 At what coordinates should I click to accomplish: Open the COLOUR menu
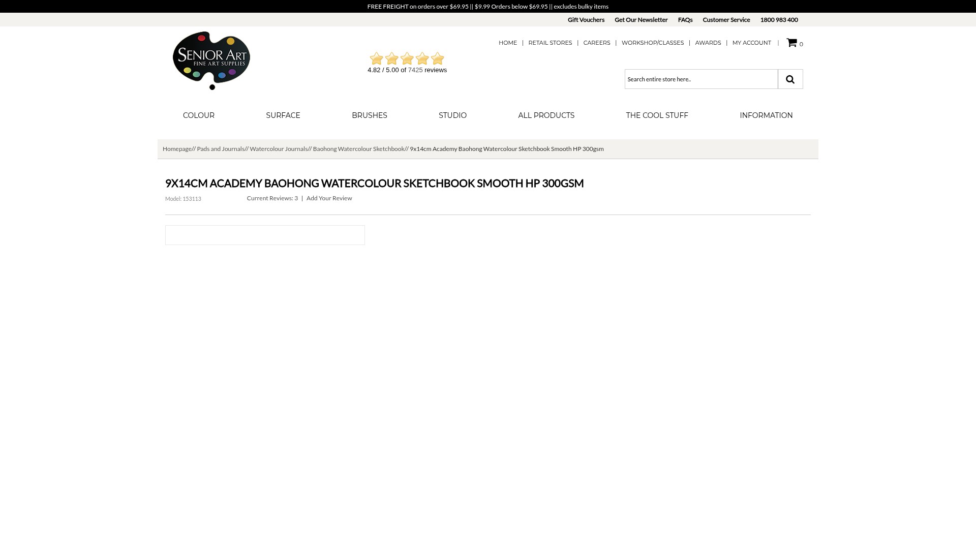coord(199,115)
